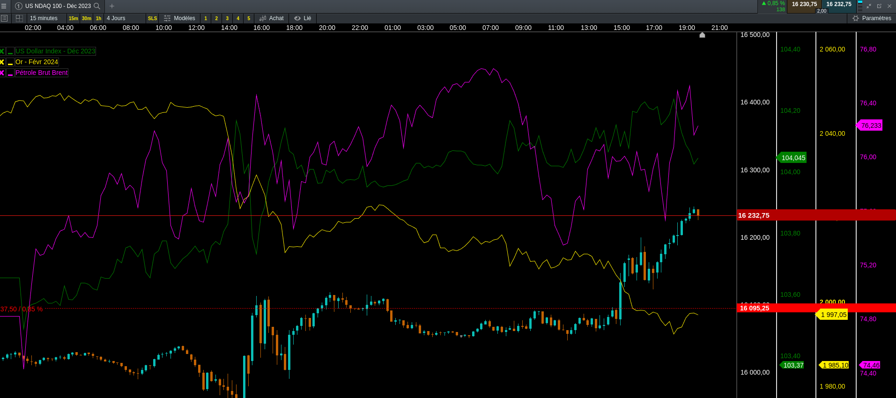Click the 0,85 % change indicator
Screen dimensions: 896x398
pyautogui.click(x=773, y=3)
